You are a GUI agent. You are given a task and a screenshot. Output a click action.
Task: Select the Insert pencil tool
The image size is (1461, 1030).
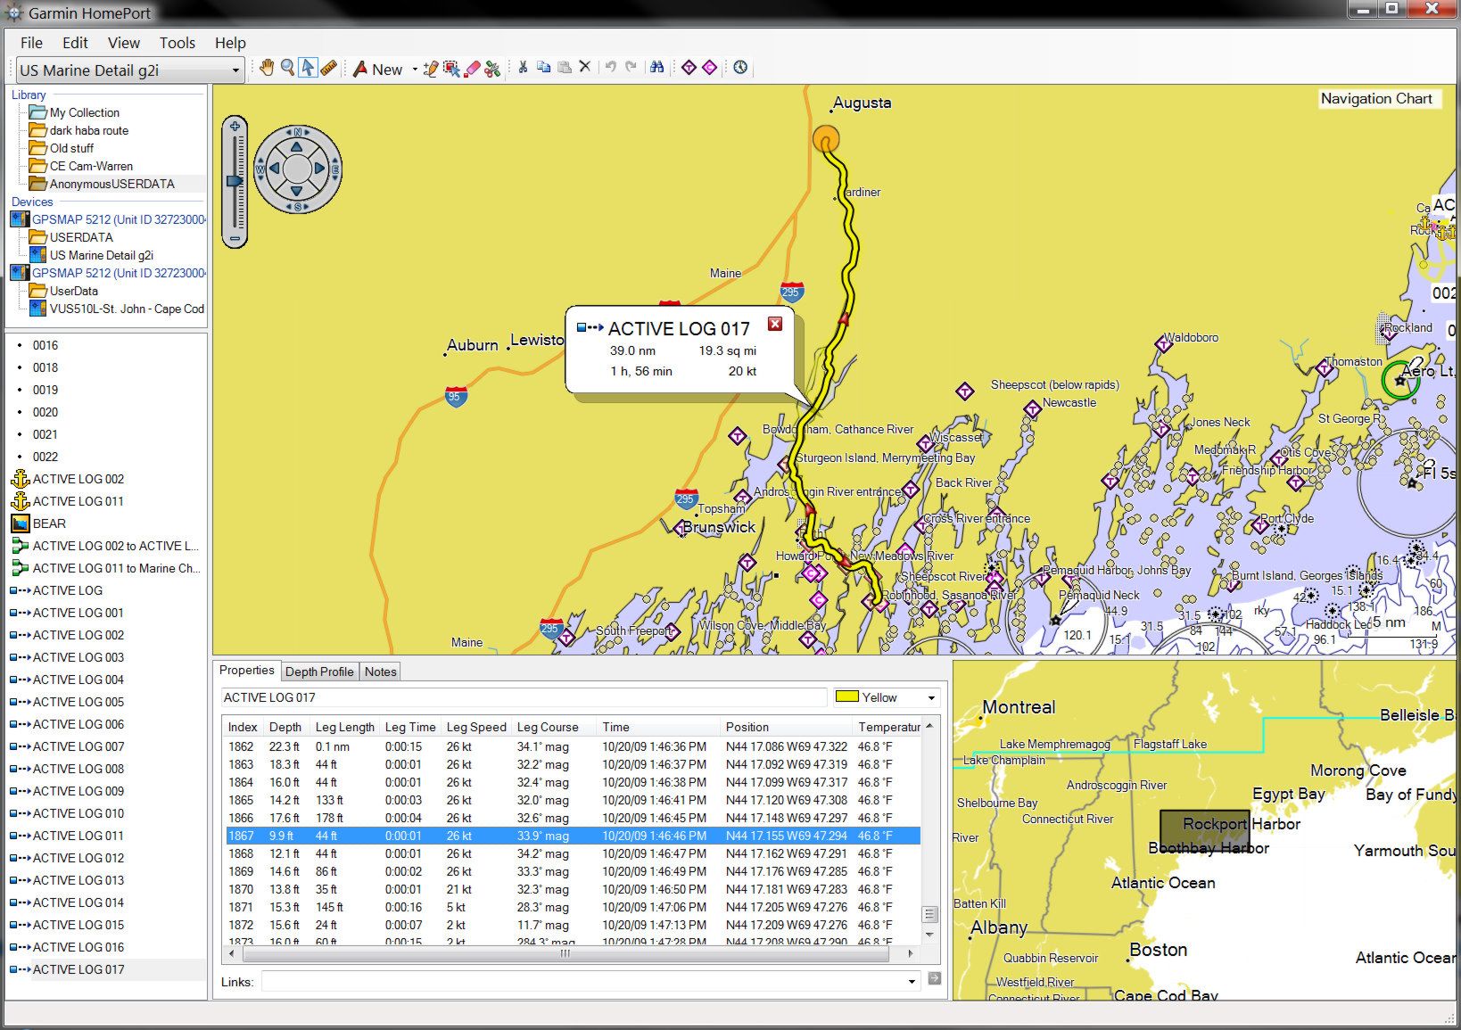tap(431, 68)
